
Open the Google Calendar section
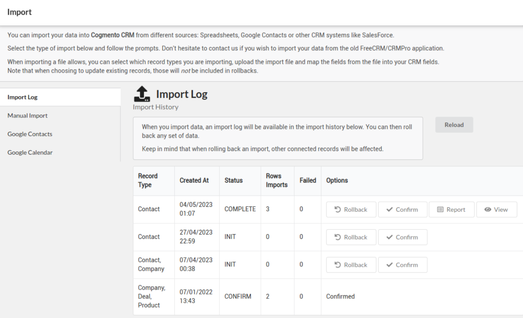pos(30,152)
